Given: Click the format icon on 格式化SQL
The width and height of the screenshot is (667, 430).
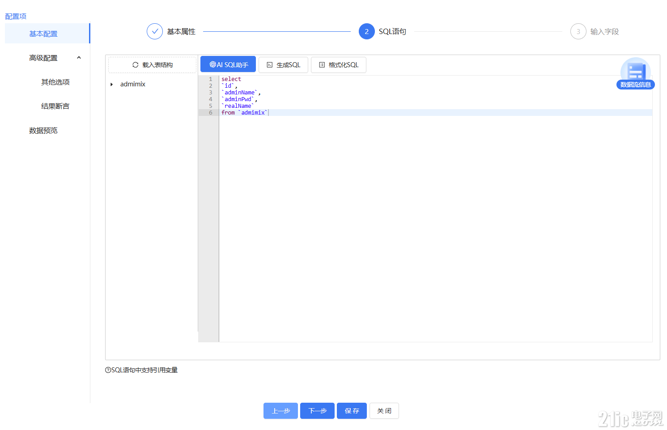Looking at the screenshot, I should point(322,65).
